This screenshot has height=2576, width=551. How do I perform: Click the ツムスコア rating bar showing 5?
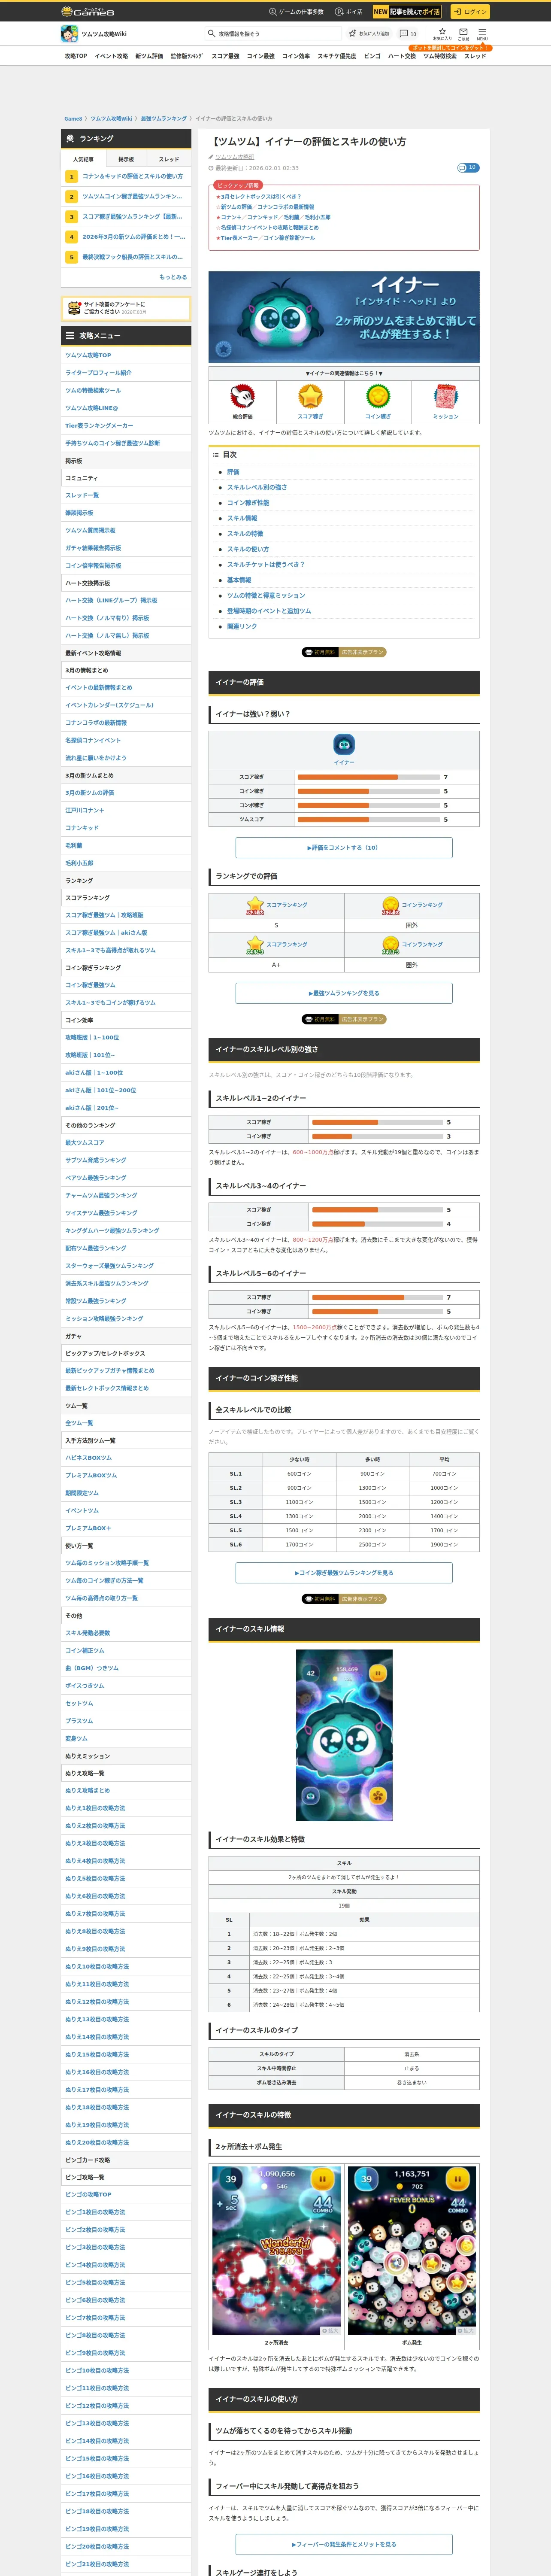click(369, 820)
